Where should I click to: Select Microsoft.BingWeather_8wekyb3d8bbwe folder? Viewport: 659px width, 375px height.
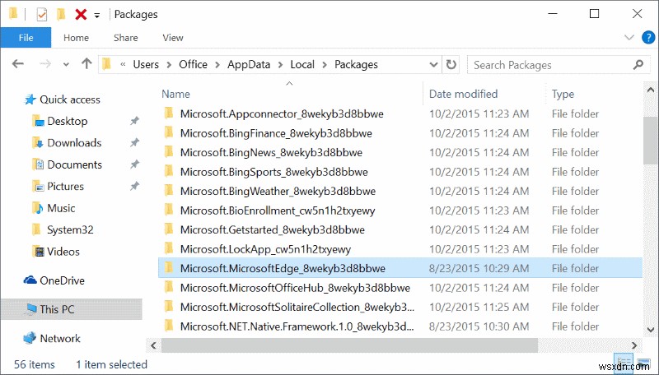point(278,192)
